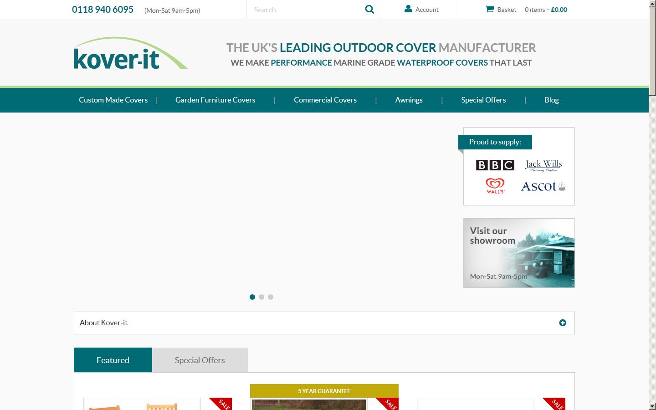Click the Ascot logo
This screenshot has height=410, width=656.
(x=543, y=186)
